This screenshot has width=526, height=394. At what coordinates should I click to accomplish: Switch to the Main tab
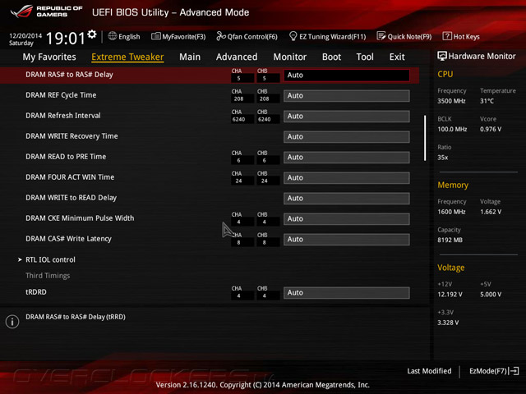click(190, 57)
